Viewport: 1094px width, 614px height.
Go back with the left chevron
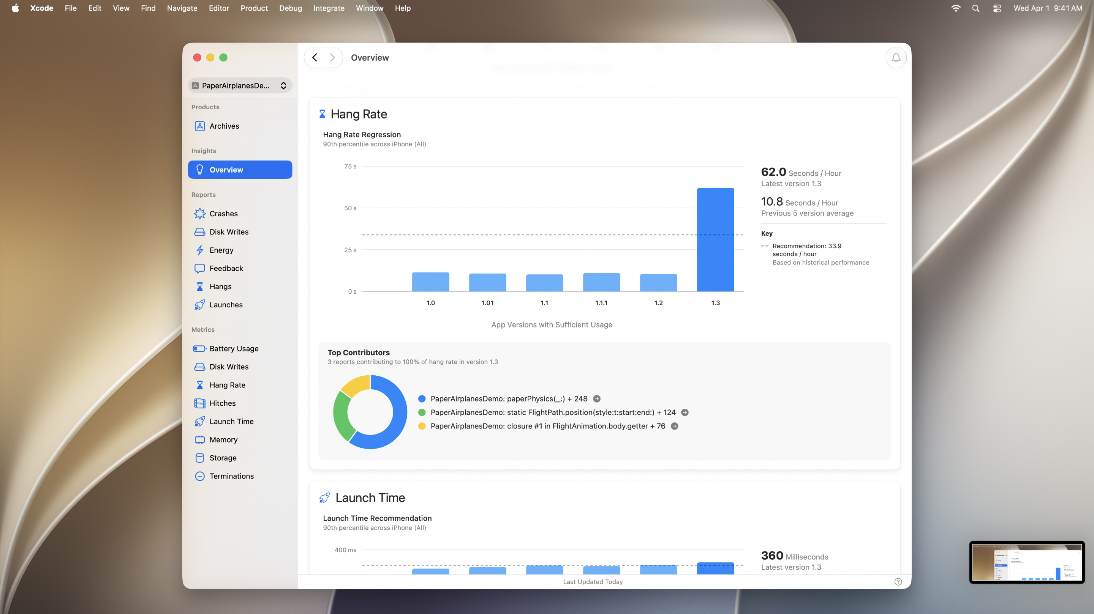pyautogui.click(x=315, y=57)
